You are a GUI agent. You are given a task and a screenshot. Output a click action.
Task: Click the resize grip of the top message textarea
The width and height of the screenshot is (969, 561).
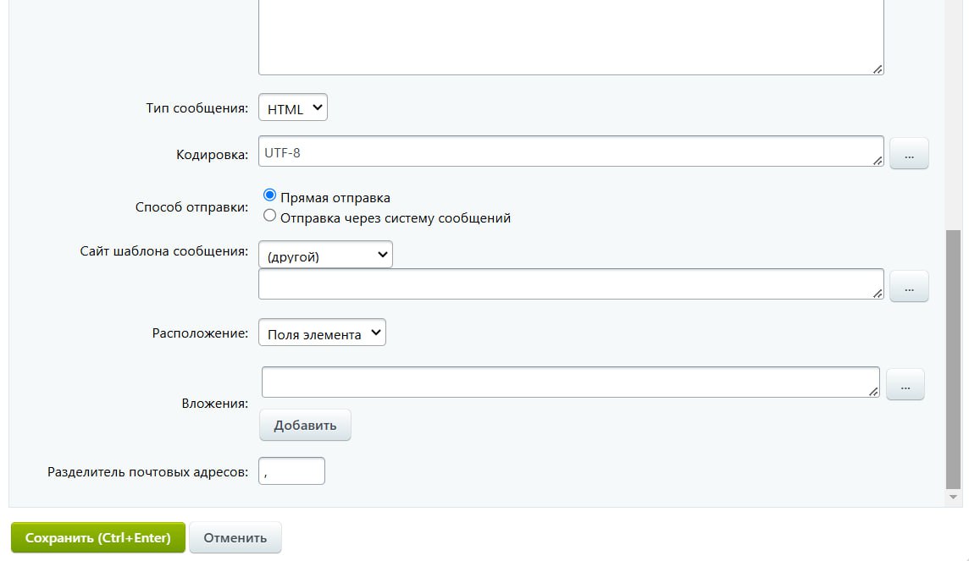pyautogui.click(x=878, y=69)
